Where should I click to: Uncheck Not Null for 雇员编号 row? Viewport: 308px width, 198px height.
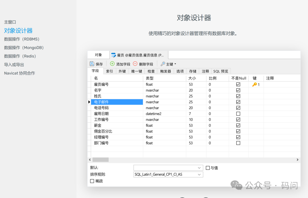(238, 84)
